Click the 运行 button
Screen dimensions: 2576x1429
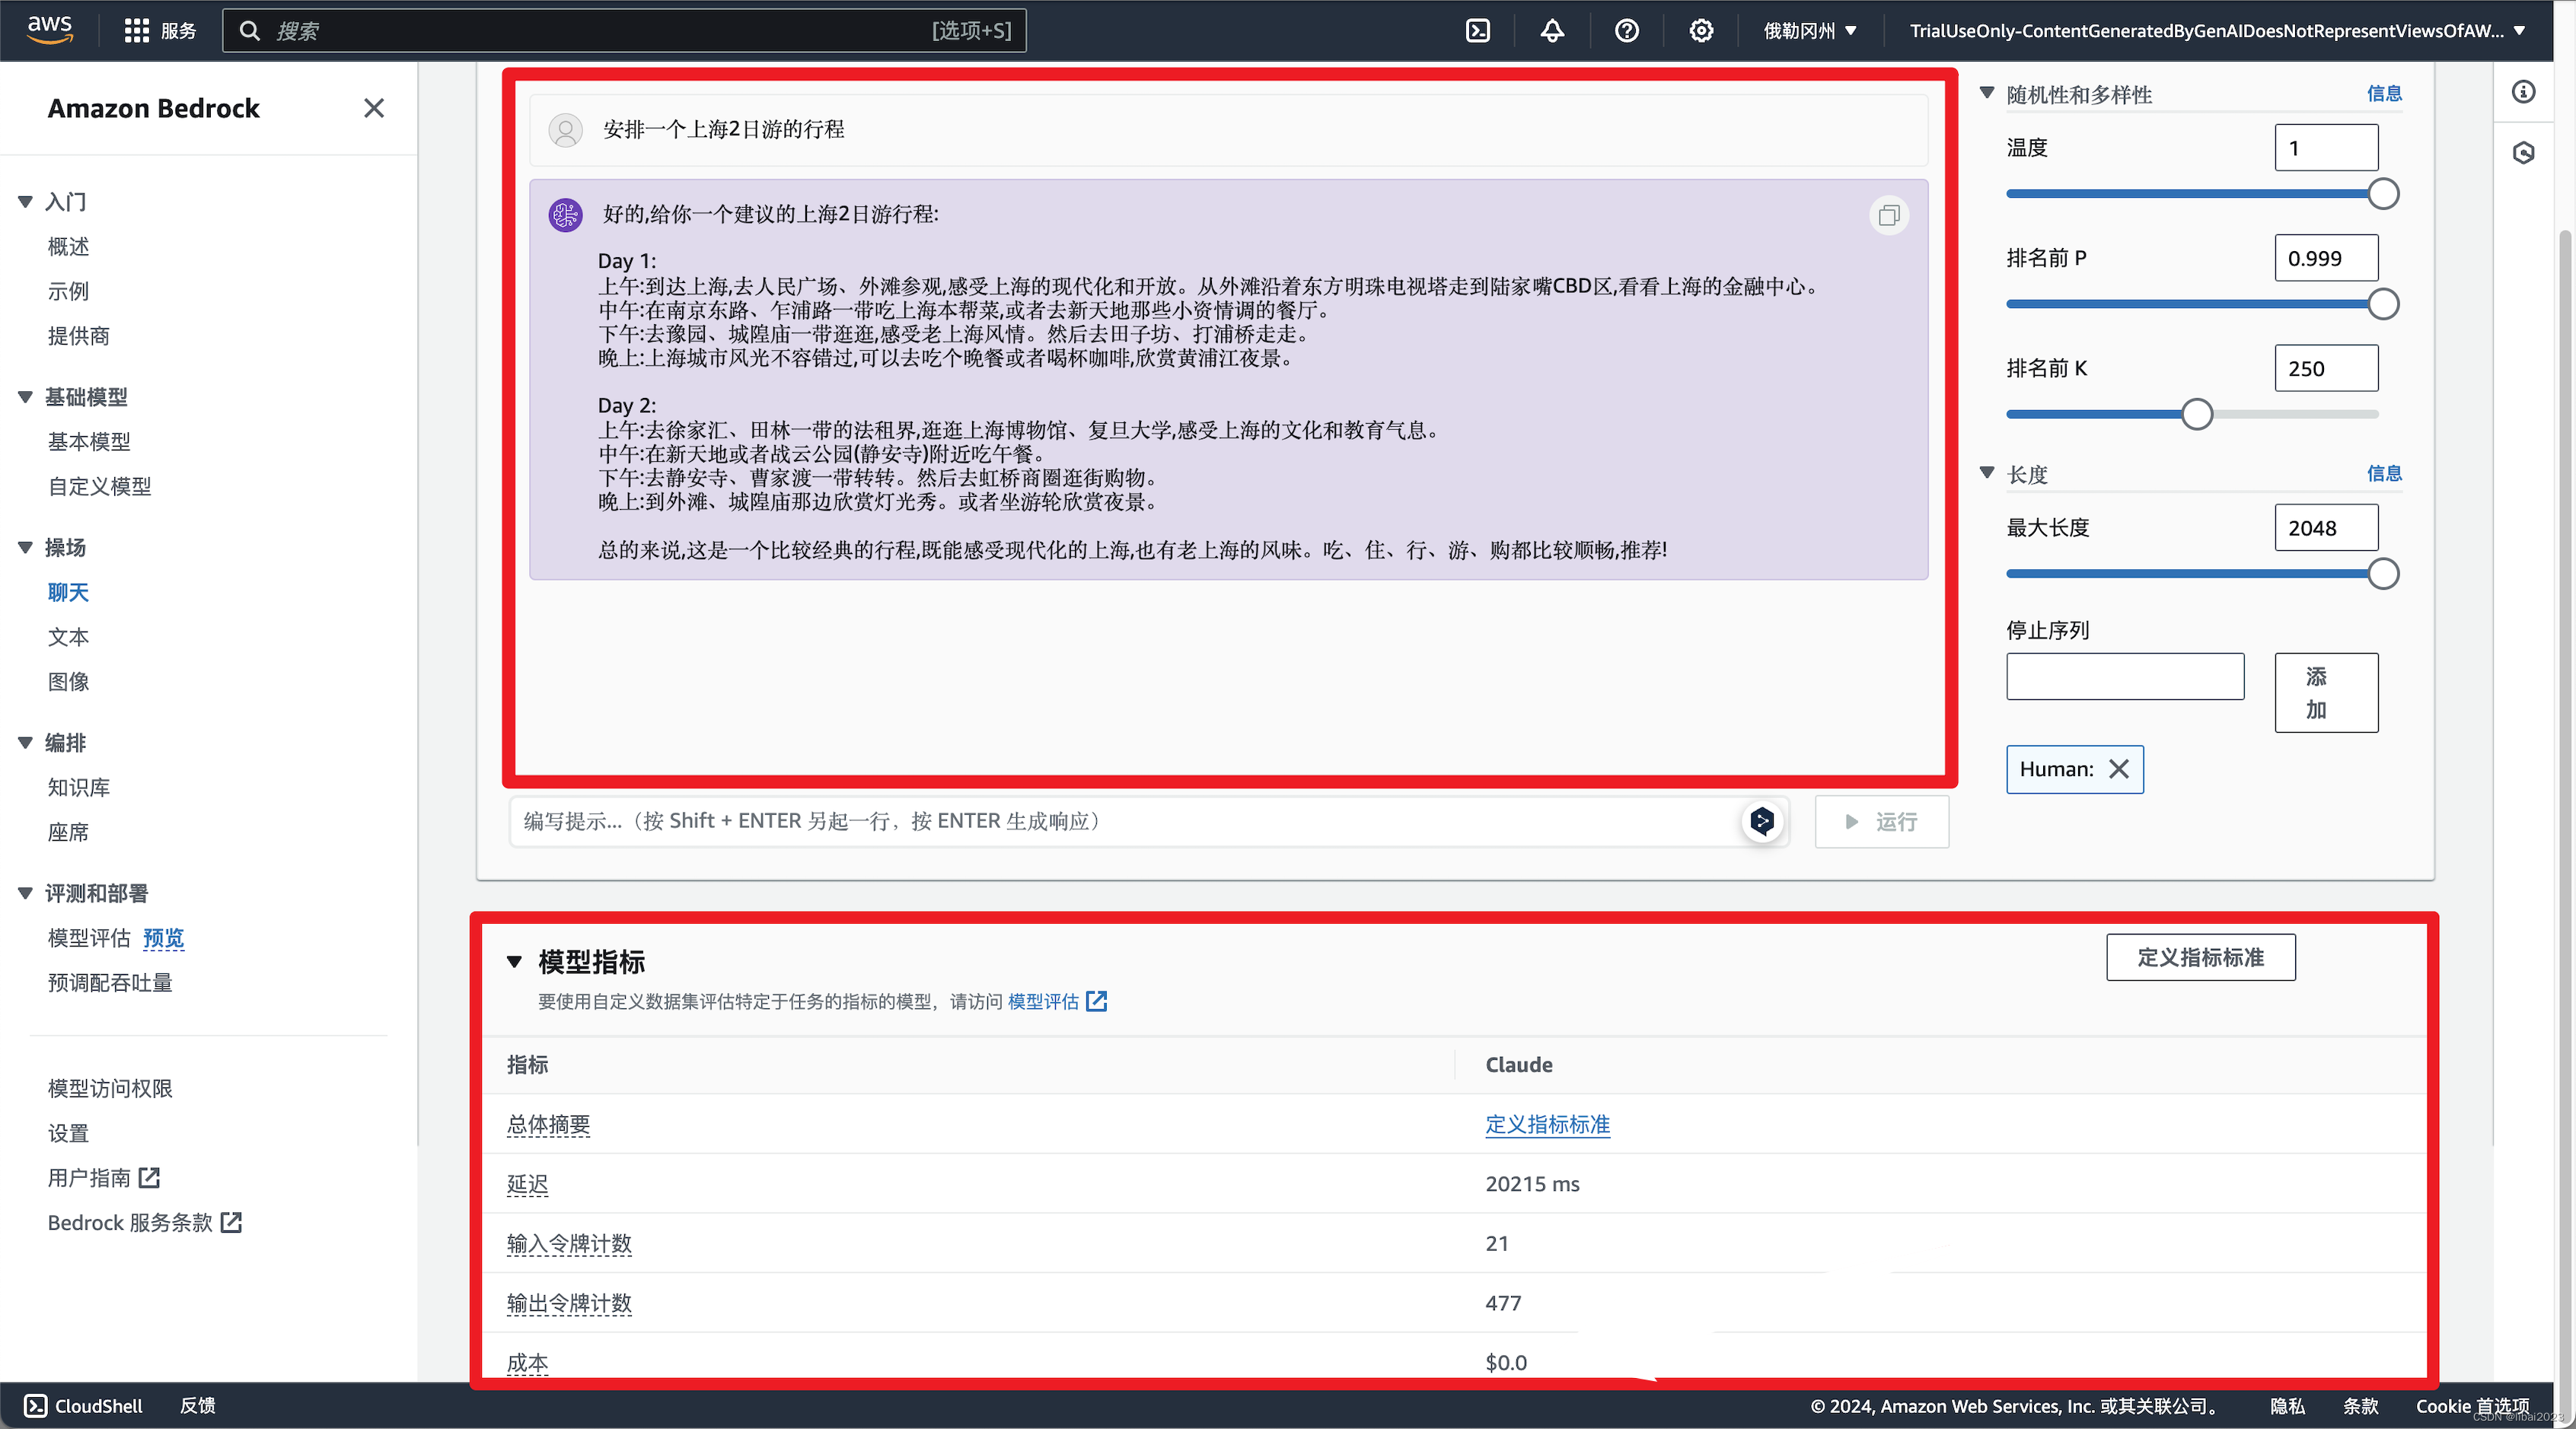[1881, 822]
